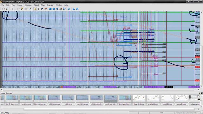The image size is (203, 114).
Task: Select the dark brush tool icon
Action: pyautogui.click(x=42, y=9)
